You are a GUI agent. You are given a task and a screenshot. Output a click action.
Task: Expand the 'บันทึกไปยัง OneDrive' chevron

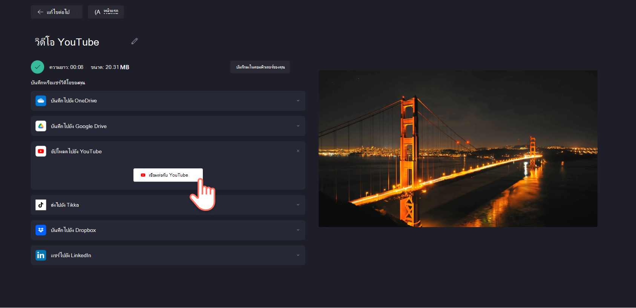tap(298, 101)
